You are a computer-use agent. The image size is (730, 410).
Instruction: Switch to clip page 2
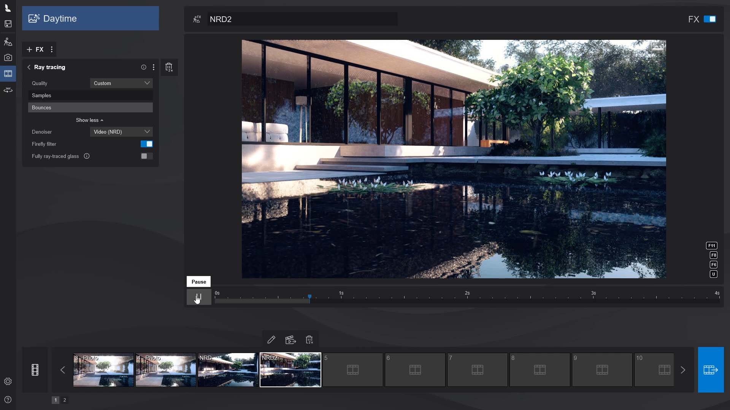pos(65,400)
